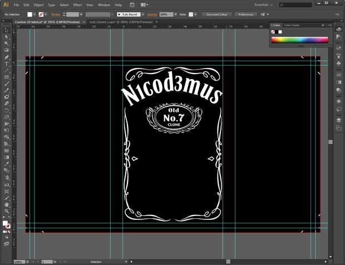The image size is (345, 265).
Task: Open the Object menu
Action: point(38,5)
